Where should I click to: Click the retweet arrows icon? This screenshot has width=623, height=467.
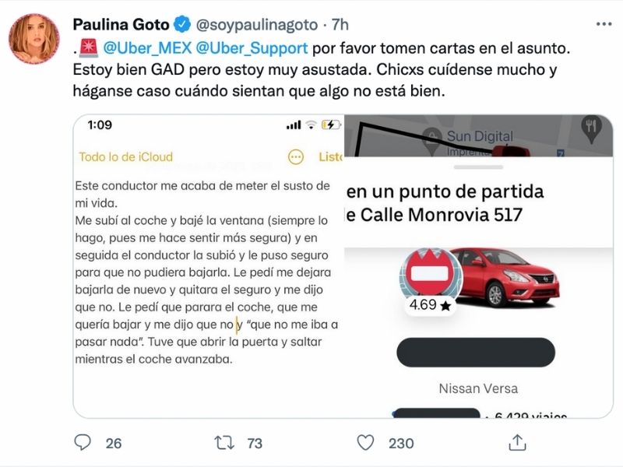click(x=224, y=443)
